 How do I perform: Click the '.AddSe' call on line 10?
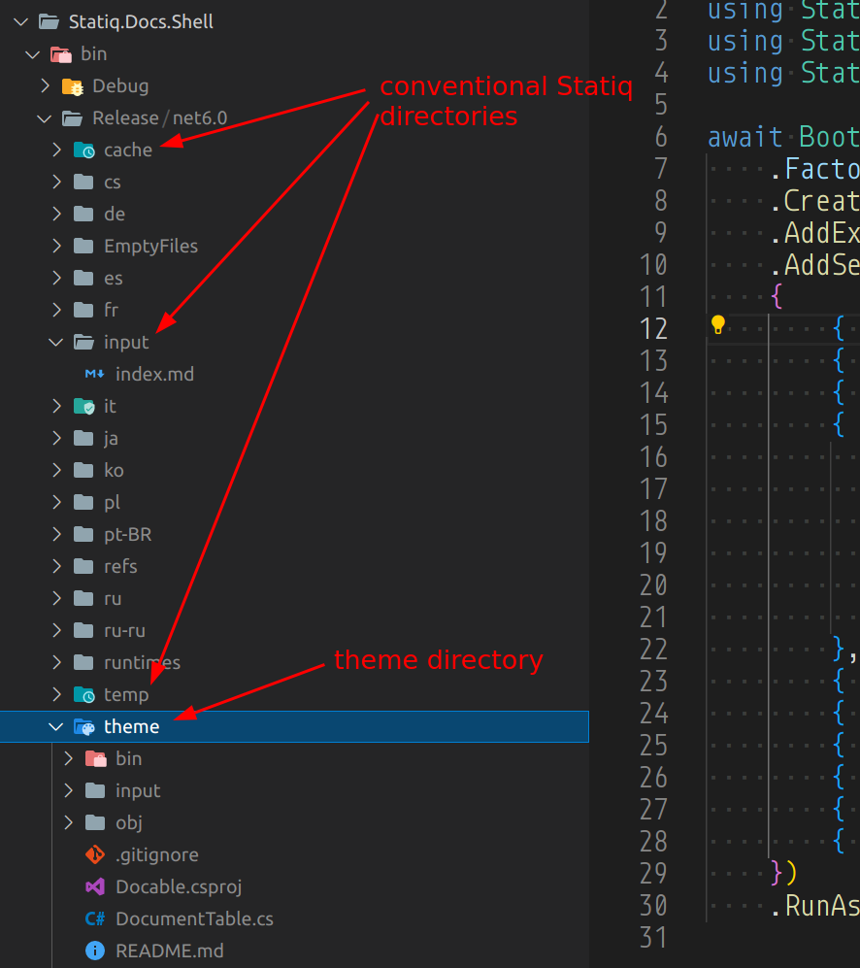815,265
